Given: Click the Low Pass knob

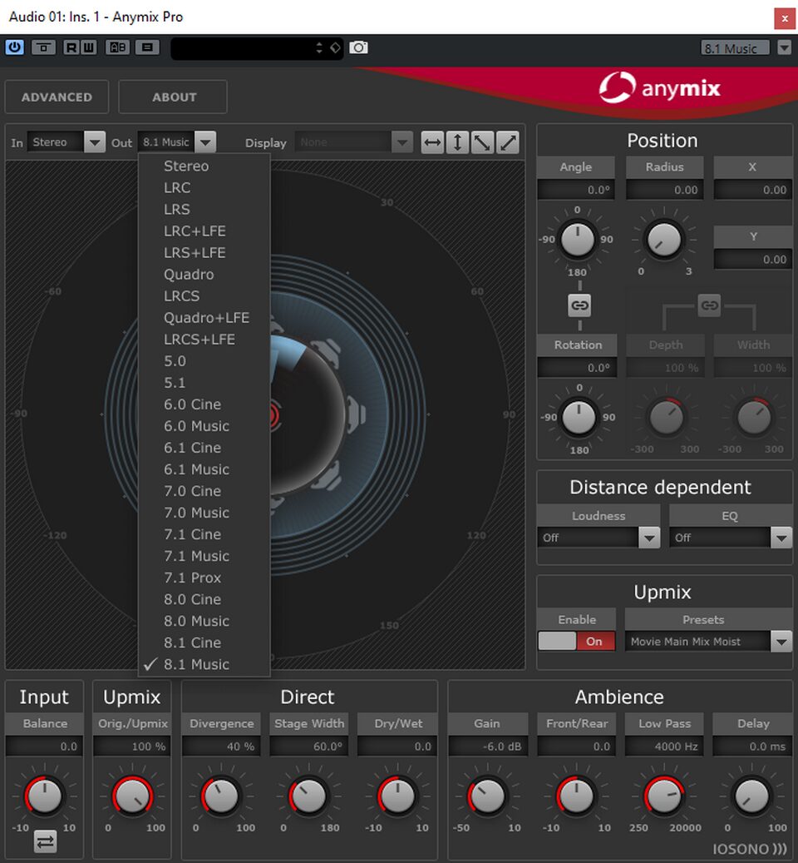Looking at the screenshot, I should (664, 796).
